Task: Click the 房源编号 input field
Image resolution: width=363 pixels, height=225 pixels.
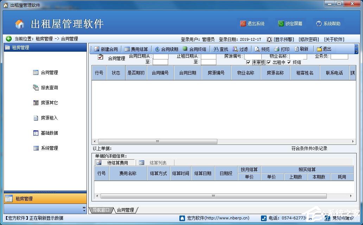Action: [x=253, y=57]
